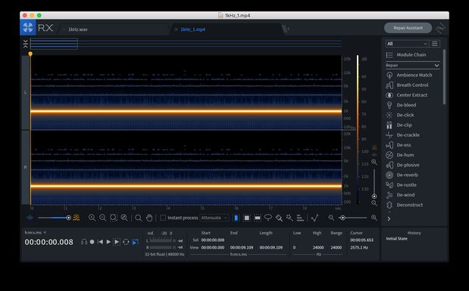Viewport: 469px width, 291px height.
Task: Click the find similar event icon
Action: (314, 218)
